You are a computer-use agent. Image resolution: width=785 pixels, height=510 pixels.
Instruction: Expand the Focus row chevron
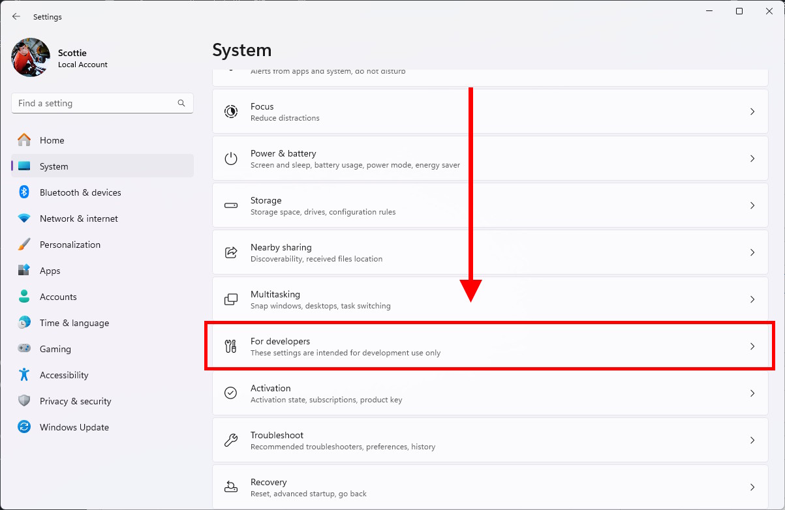(752, 112)
